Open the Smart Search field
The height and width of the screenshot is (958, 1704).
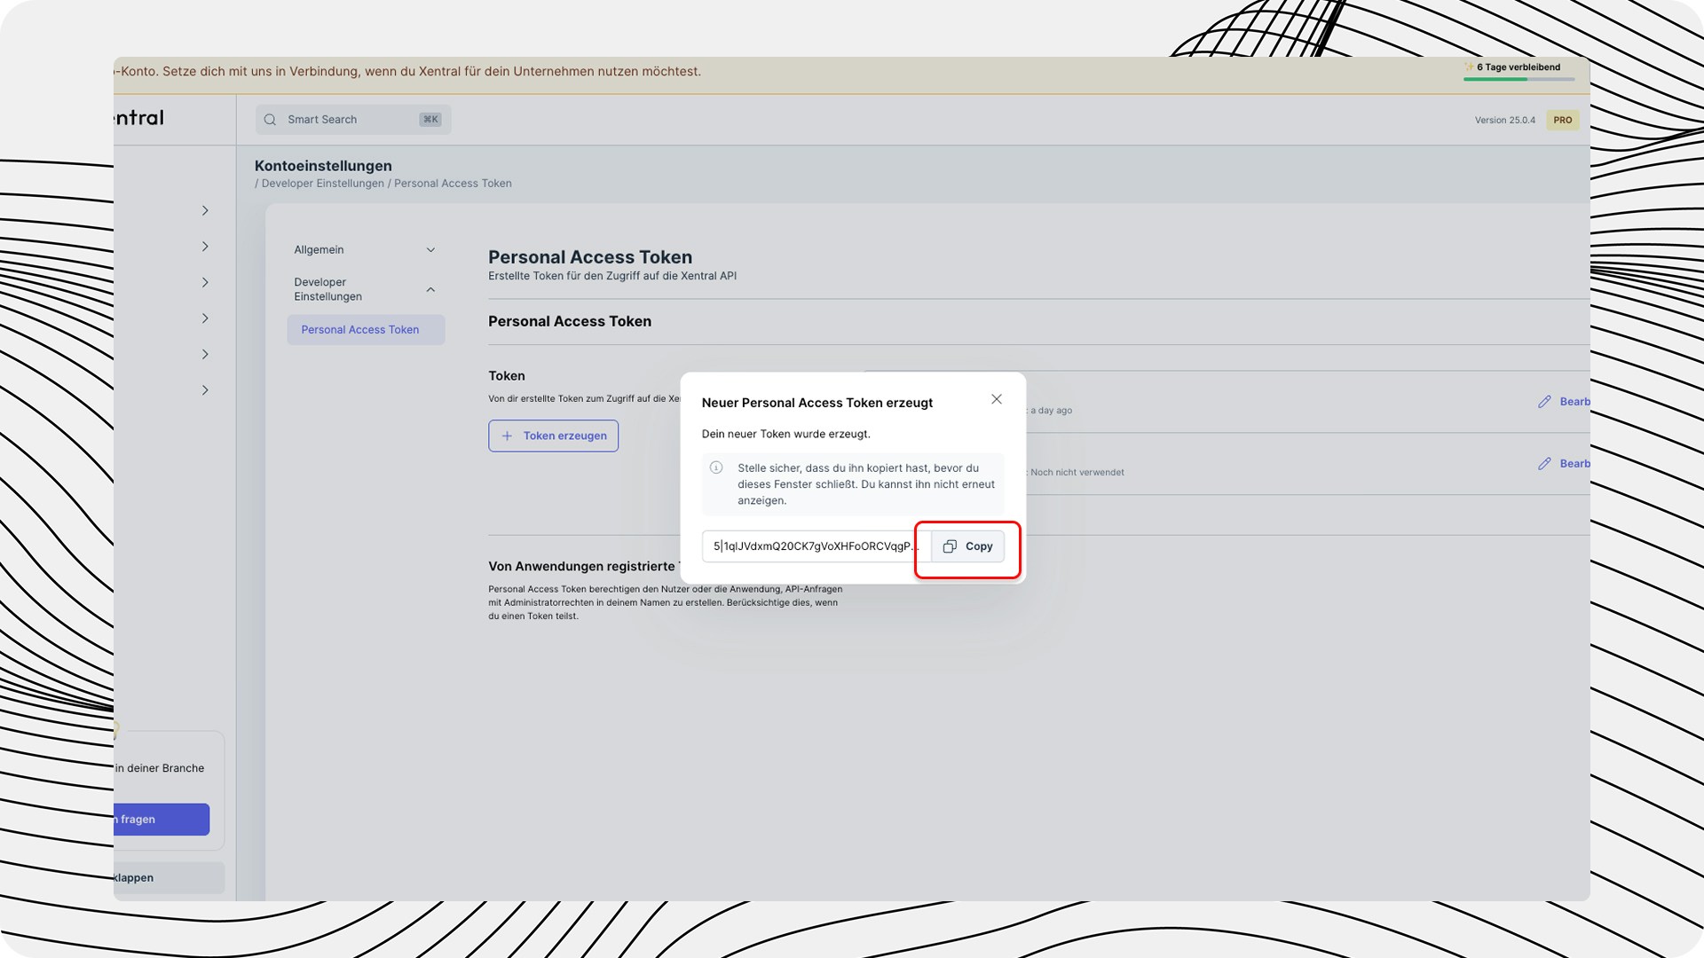353,120
